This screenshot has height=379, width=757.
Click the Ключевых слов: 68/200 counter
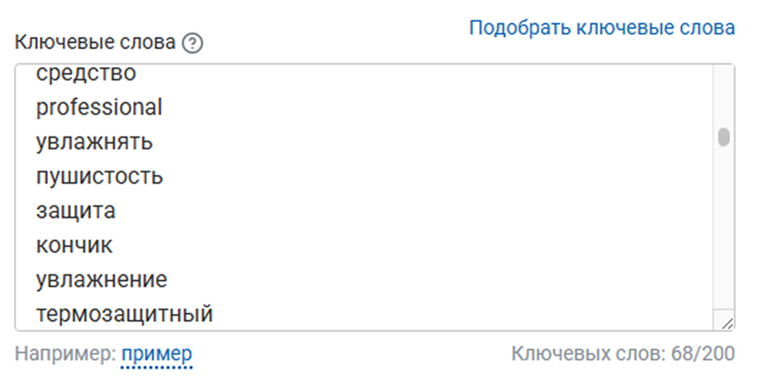(x=623, y=354)
